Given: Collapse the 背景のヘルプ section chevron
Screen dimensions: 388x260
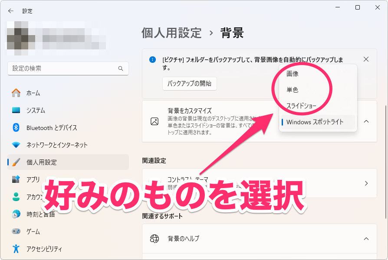Looking at the screenshot, I should (366, 239).
